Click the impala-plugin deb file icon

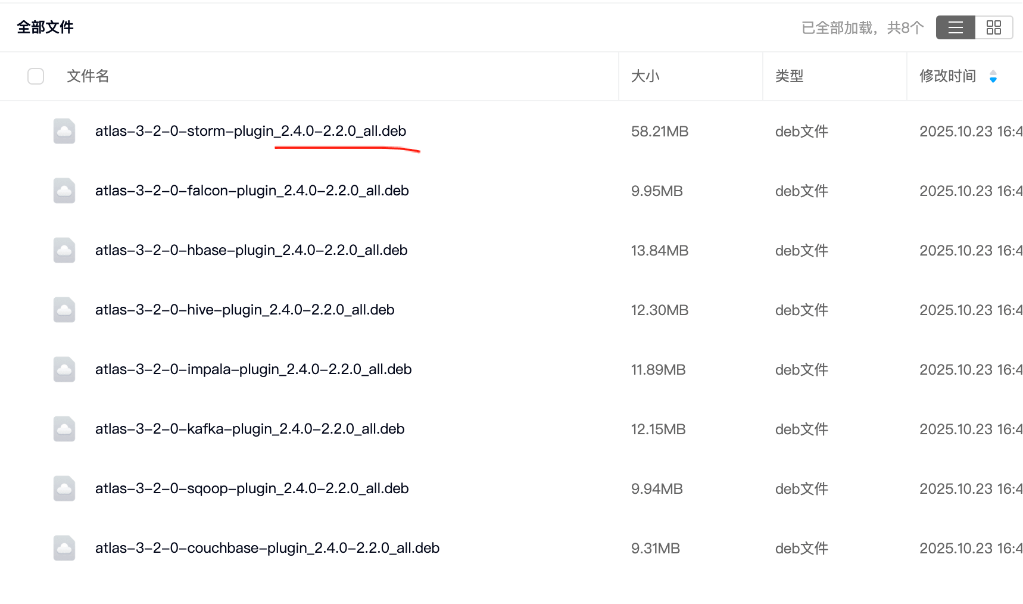click(64, 369)
